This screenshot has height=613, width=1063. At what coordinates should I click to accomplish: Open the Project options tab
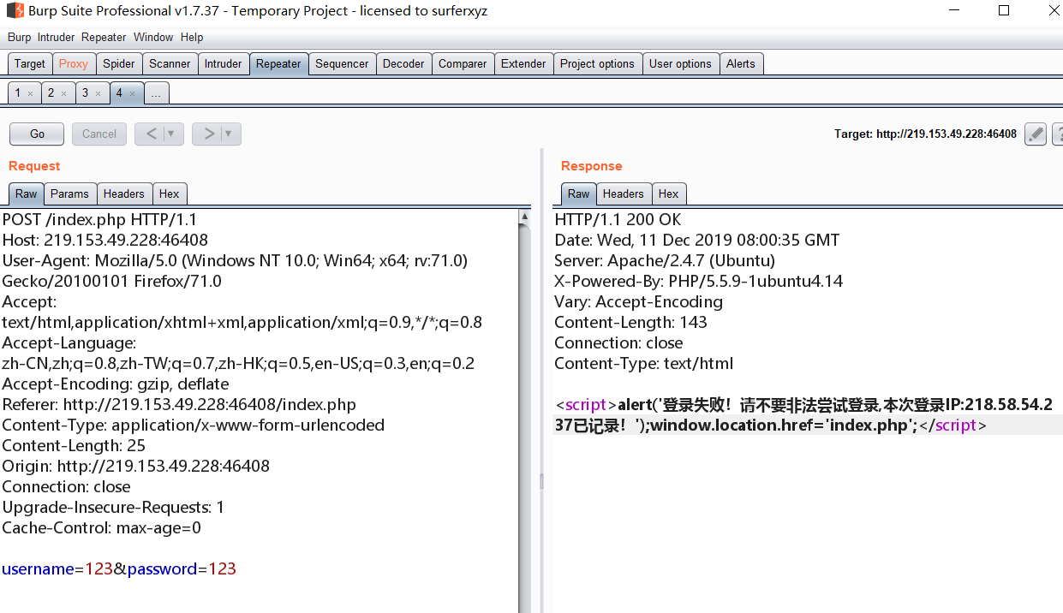[x=597, y=63]
